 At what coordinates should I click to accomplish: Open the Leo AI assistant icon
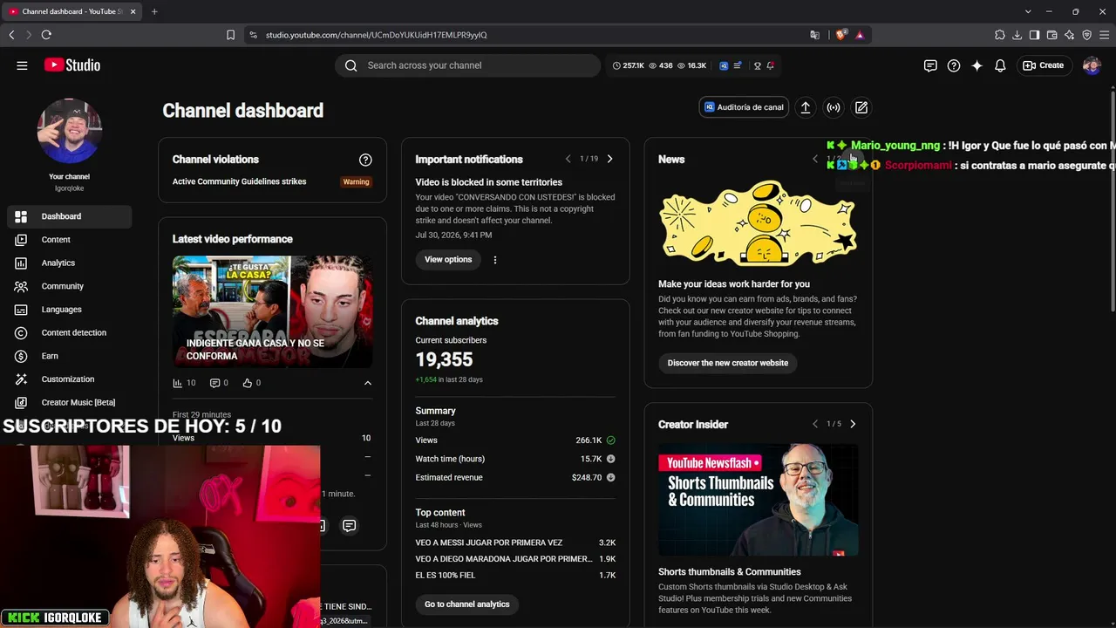click(x=1069, y=35)
